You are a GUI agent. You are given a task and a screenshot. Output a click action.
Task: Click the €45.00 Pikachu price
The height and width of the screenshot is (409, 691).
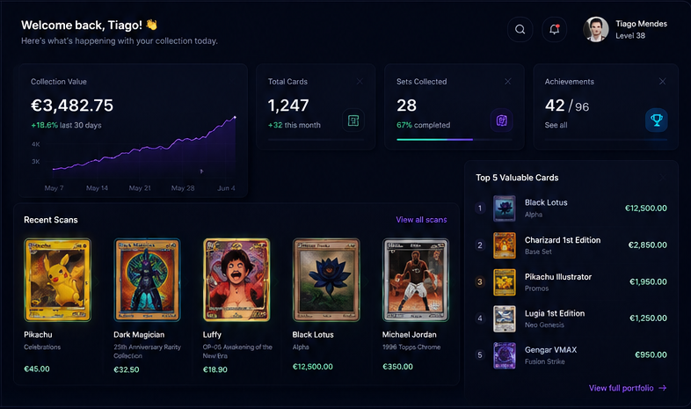coord(37,369)
